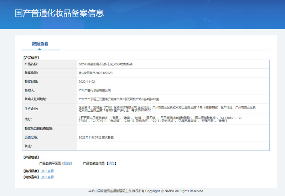Select the 数据查看 tab

tap(40, 44)
